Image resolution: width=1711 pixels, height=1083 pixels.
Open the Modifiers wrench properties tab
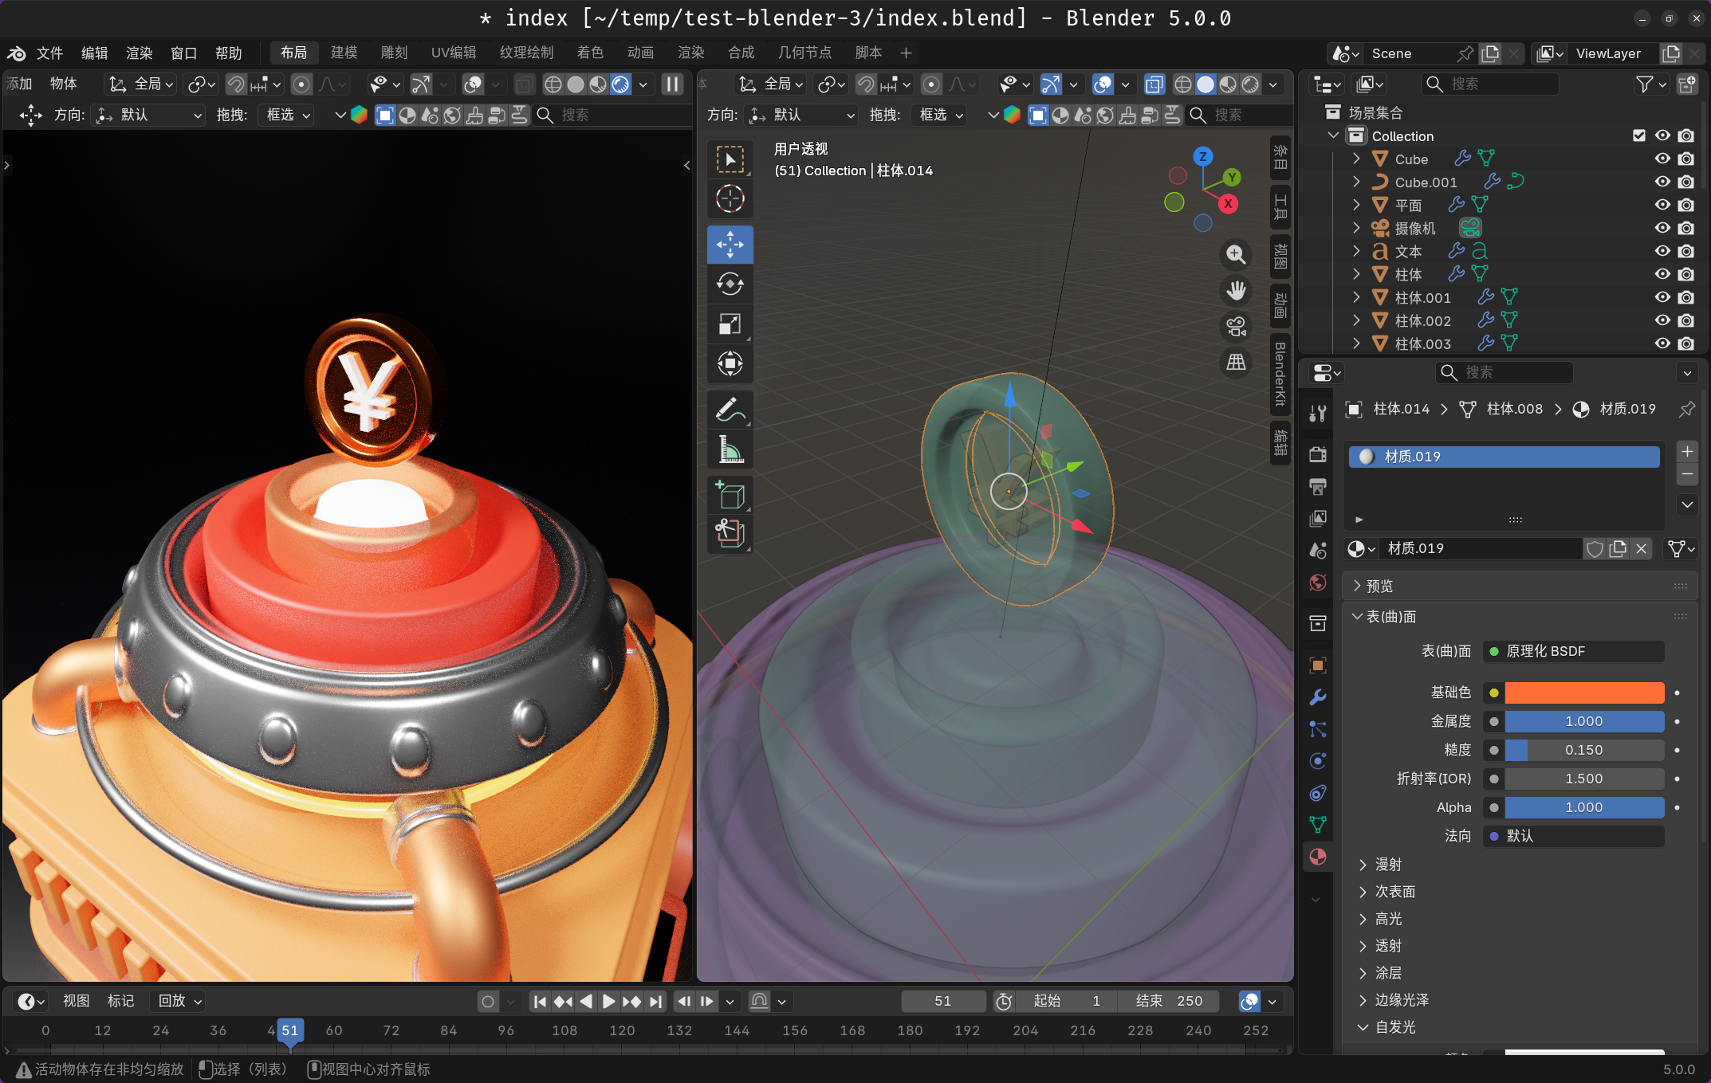point(1318,697)
